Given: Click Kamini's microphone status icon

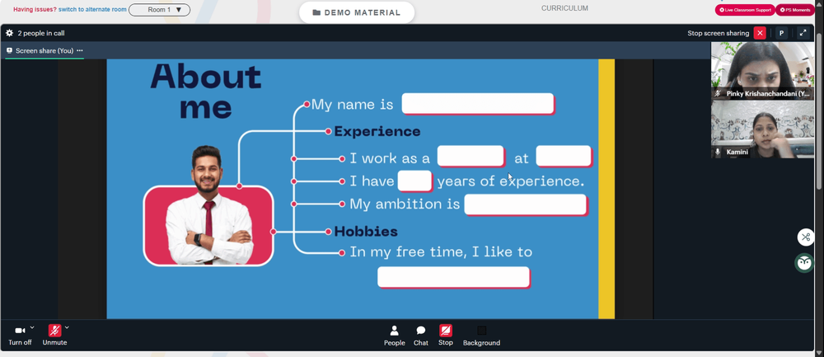Looking at the screenshot, I should click(718, 152).
